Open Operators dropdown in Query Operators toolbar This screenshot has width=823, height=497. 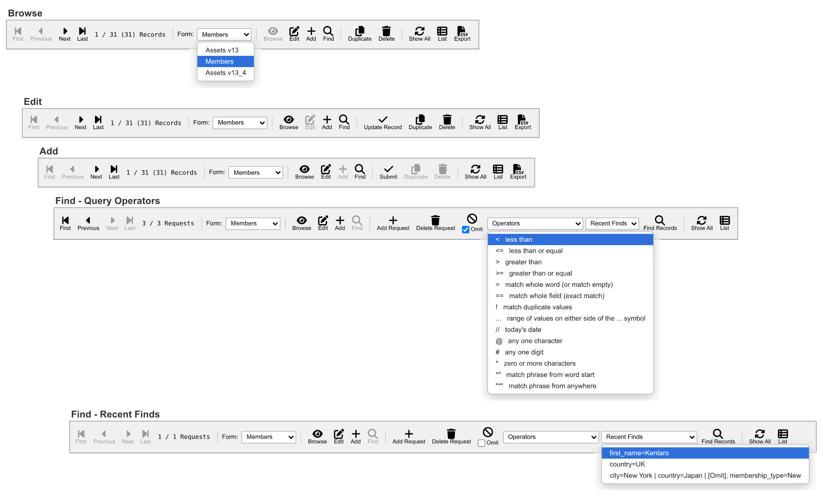[535, 224]
